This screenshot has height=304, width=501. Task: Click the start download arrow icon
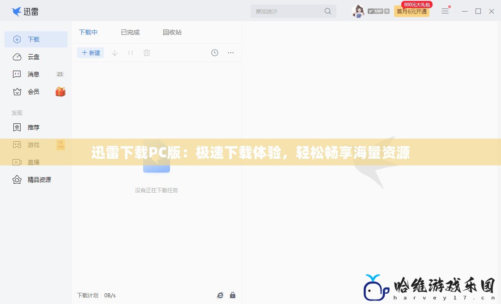(x=115, y=53)
